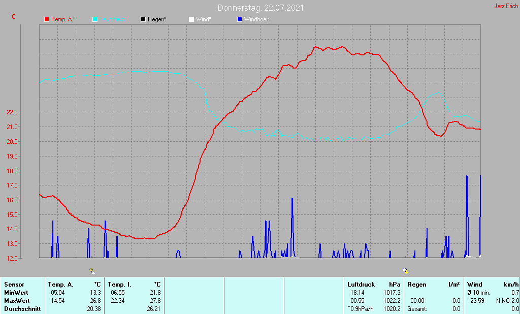The image size is (520, 314).
Task: Click the Luftdruck maximum time 00:55
Action: (x=357, y=301)
